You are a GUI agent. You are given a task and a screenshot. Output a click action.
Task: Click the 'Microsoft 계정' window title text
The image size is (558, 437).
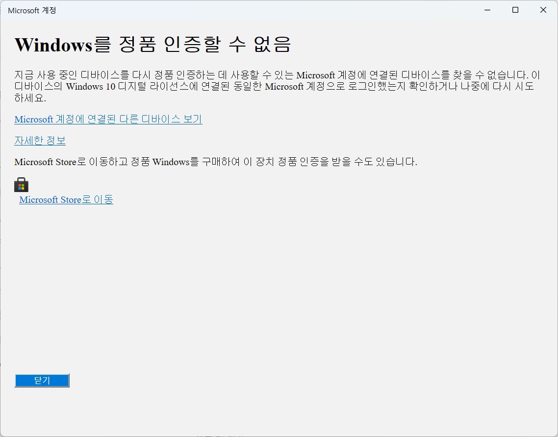[32, 10]
